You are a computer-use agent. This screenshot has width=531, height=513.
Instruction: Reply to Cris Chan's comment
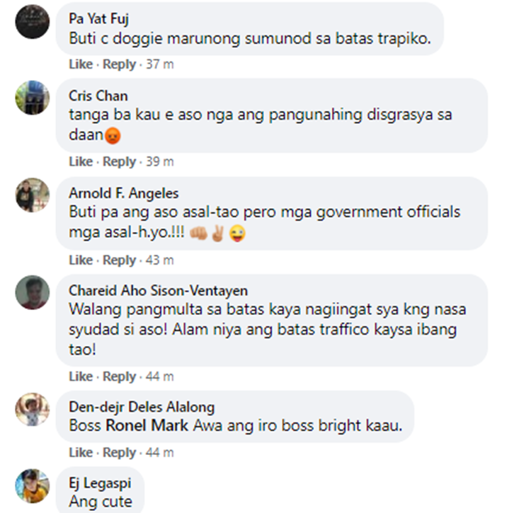(119, 162)
